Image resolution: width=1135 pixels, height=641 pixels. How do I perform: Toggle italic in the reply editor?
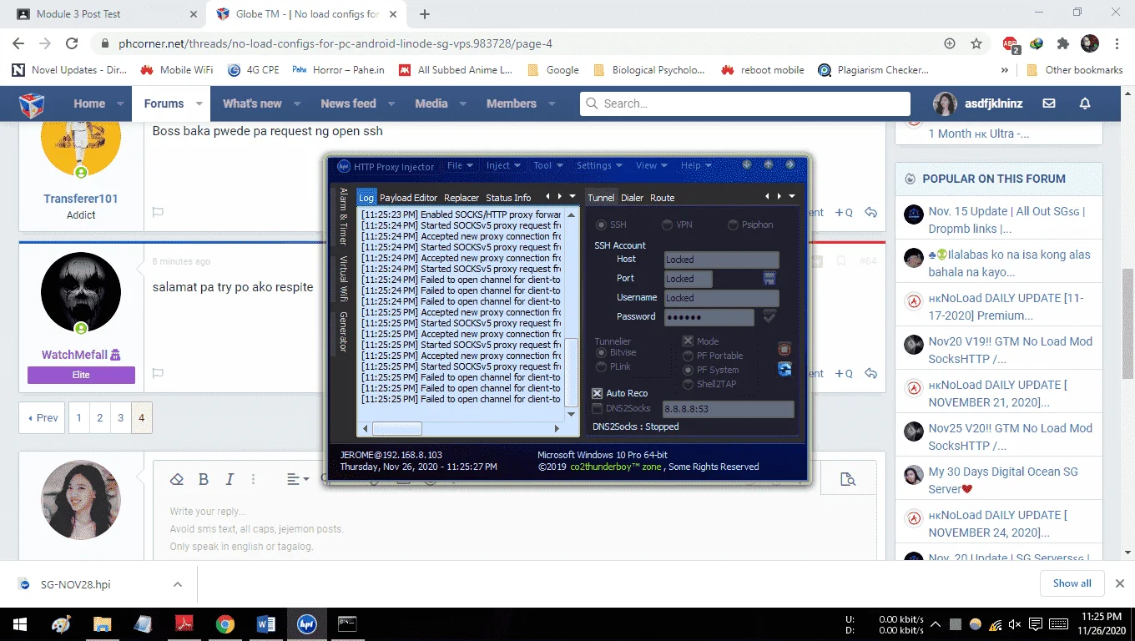coord(230,479)
